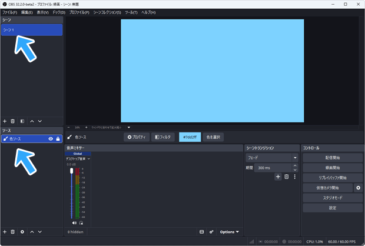Move scene down with the Scenes down arrow
This screenshot has width=365, height=246.
coord(40,121)
